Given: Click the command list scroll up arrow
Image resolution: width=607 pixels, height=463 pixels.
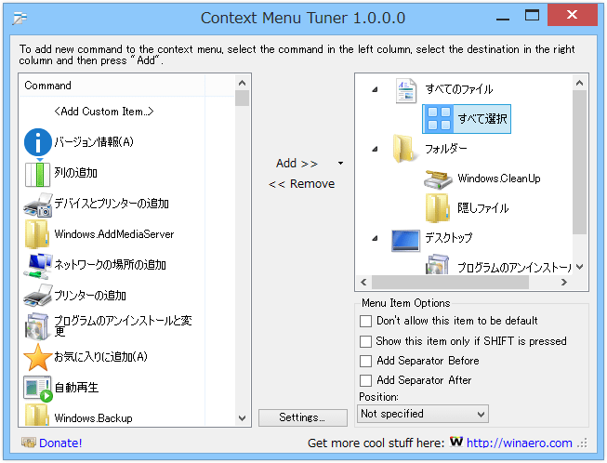Looking at the screenshot, I should click(243, 83).
